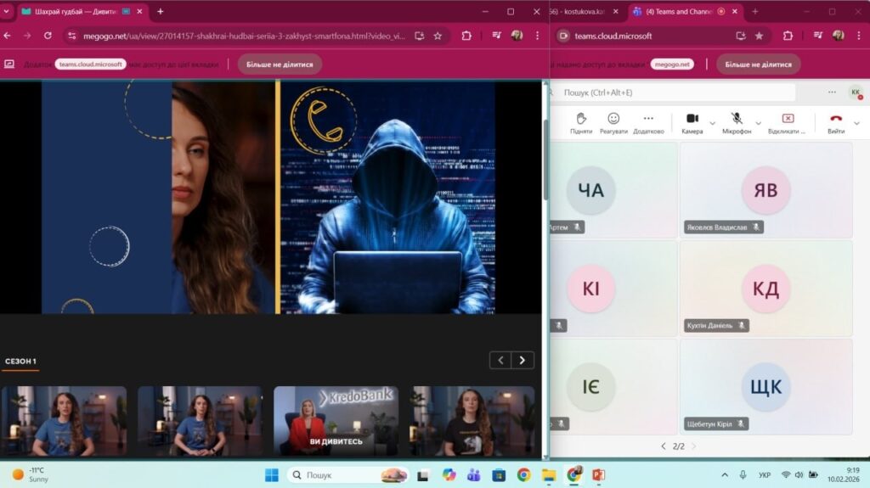Switch to the Teams and Channels tab

(x=677, y=12)
